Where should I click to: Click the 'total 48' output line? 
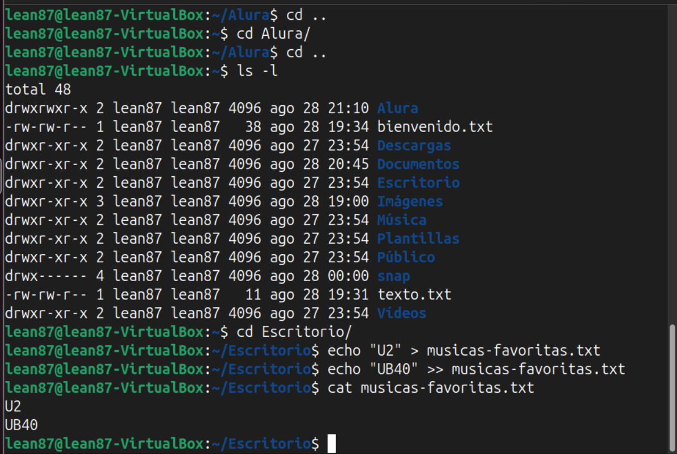point(38,89)
